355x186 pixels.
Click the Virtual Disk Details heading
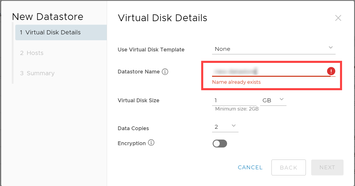pyautogui.click(x=162, y=18)
